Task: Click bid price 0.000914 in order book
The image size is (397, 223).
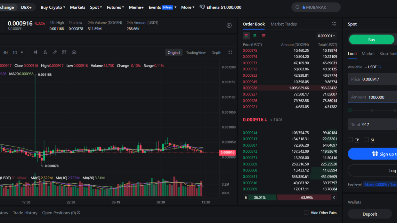Action: point(250,133)
